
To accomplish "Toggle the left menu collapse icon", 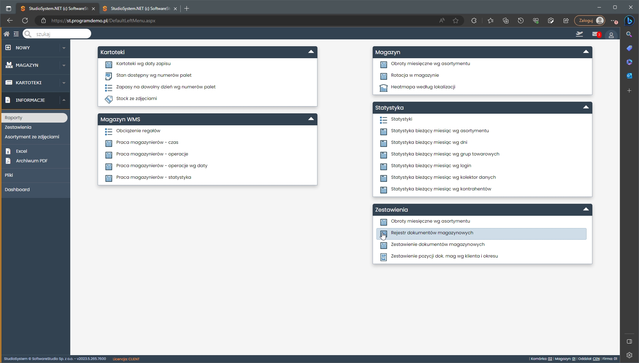I will tap(16, 34).
